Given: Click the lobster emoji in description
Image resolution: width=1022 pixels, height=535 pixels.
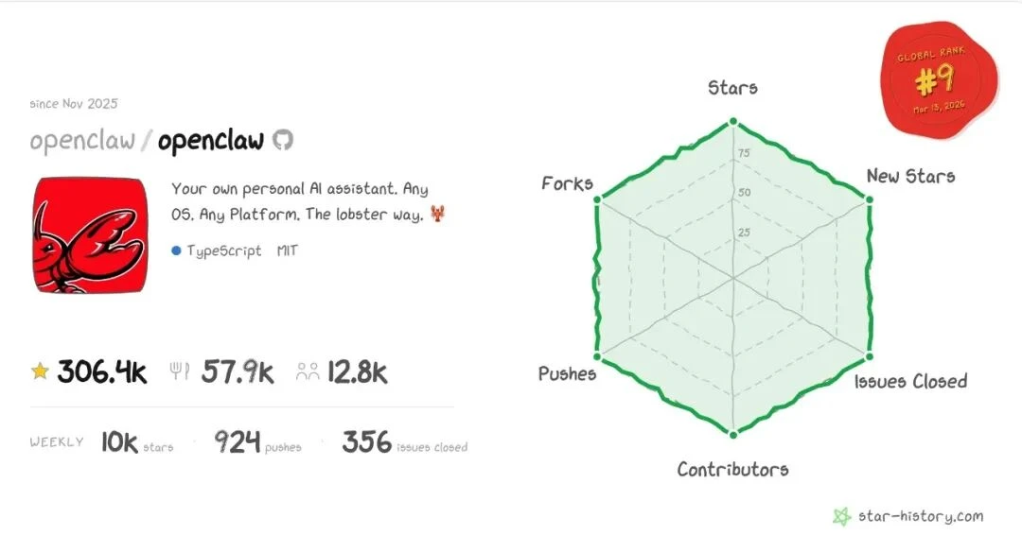Looking at the screenshot, I should pyautogui.click(x=437, y=214).
